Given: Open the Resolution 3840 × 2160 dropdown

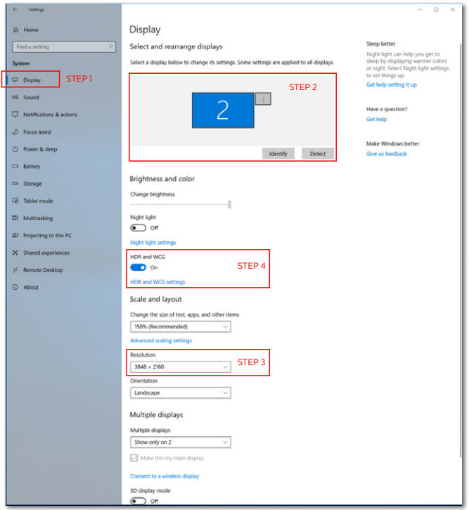Looking at the screenshot, I should coord(181,367).
